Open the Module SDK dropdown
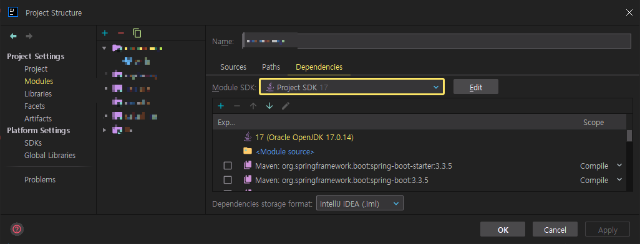Screen dimensions: 640x244 coord(352,87)
